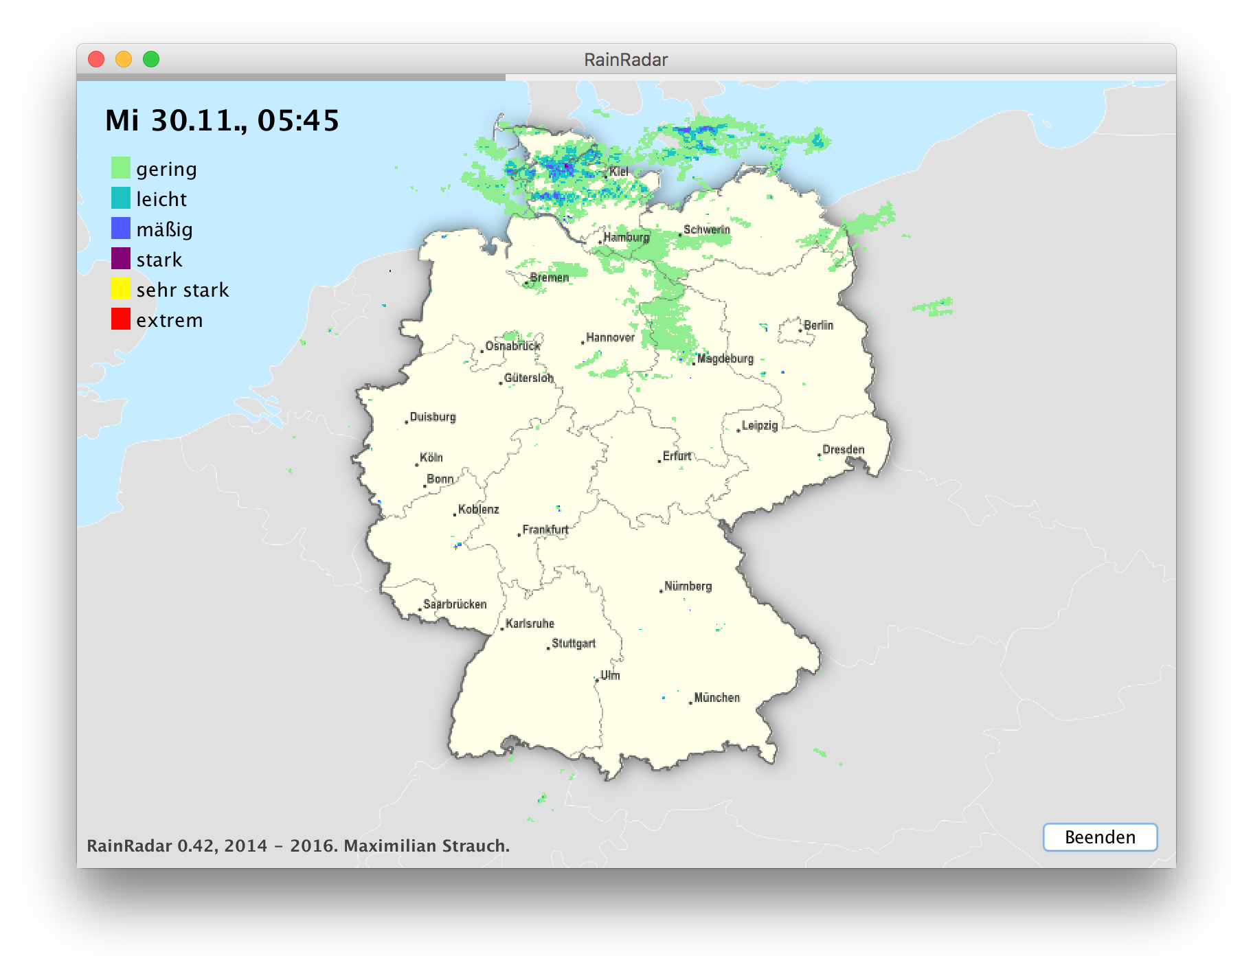Click the mäßig legend label
The width and height of the screenshot is (1253, 978).
(164, 229)
